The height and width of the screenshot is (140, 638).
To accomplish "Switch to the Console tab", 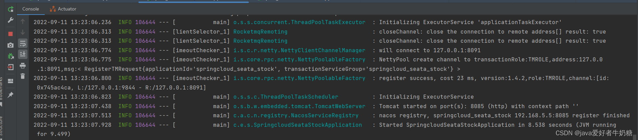I will coord(30,9).
